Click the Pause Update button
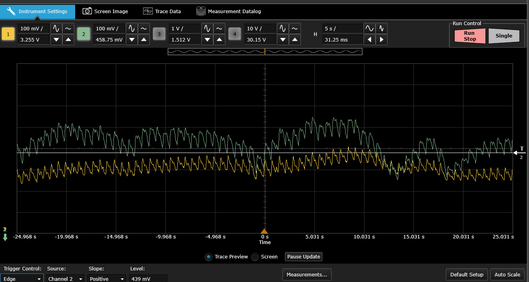This screenshot has width=529, height=282. (303, 256)
